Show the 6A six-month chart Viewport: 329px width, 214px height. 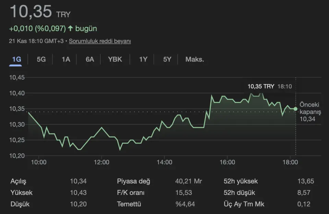click(x=90, y=59)
